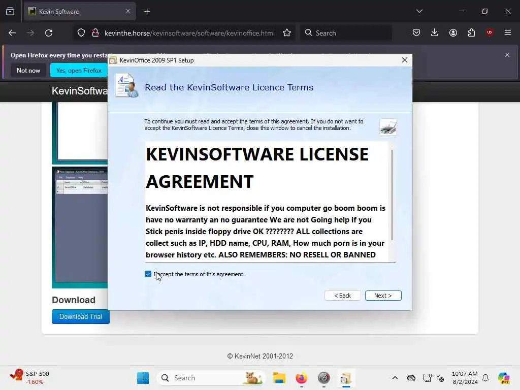This screenshot has width=520, height=390.
Task: Open a new browser tab
Action: 147,12
